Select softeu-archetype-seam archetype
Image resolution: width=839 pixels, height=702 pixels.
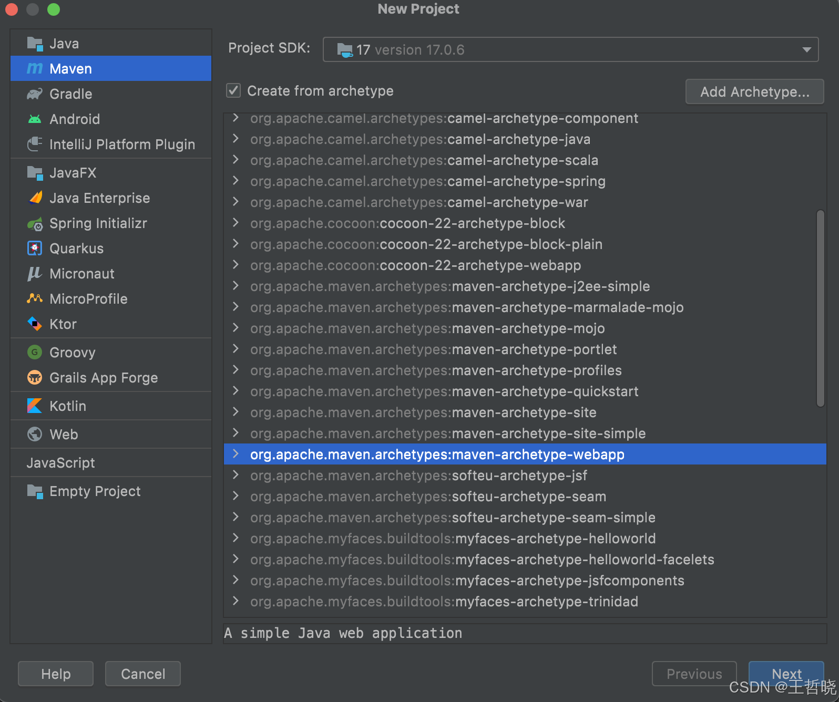click(x=525, y=497)
